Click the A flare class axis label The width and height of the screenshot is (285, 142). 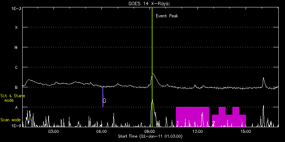[x=16, y=107]
